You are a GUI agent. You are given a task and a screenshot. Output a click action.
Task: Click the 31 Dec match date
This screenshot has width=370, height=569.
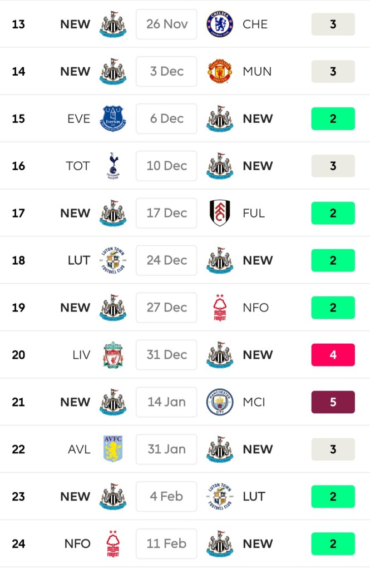click(166, 355)
